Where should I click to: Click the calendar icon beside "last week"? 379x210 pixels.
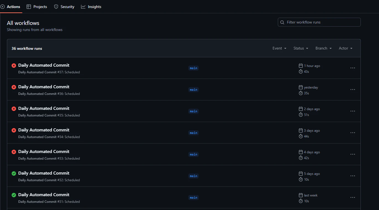(301, 195)
